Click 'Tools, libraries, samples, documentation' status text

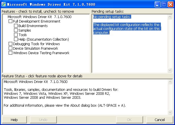pyautogui.click(x=61, y=89)
